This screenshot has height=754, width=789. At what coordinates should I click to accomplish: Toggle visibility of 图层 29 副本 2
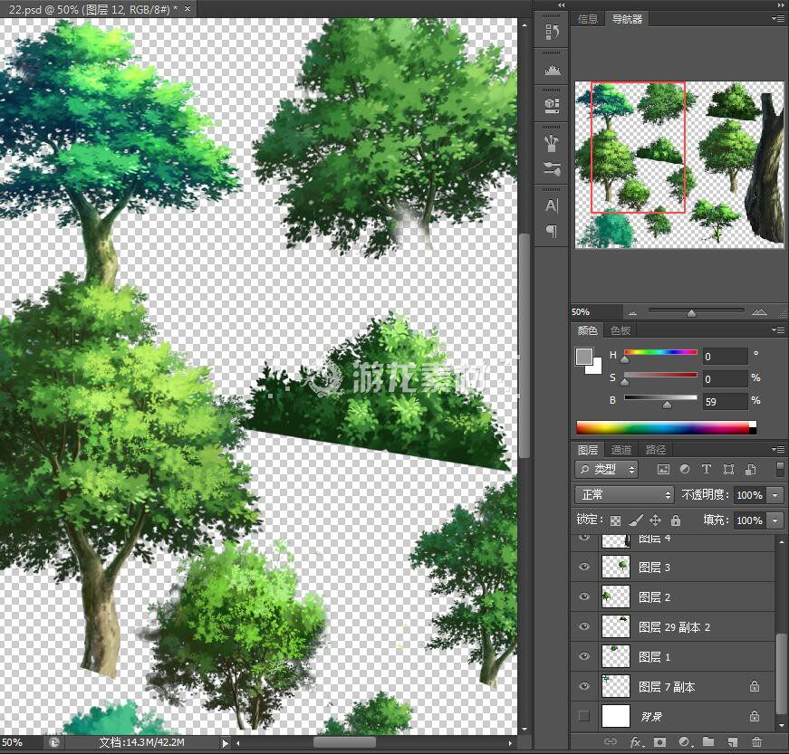click(x=583, y=627)
